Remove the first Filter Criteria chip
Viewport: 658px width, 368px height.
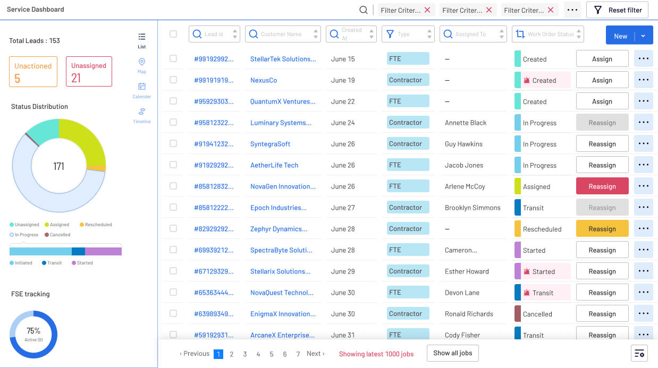pos(427,10)
